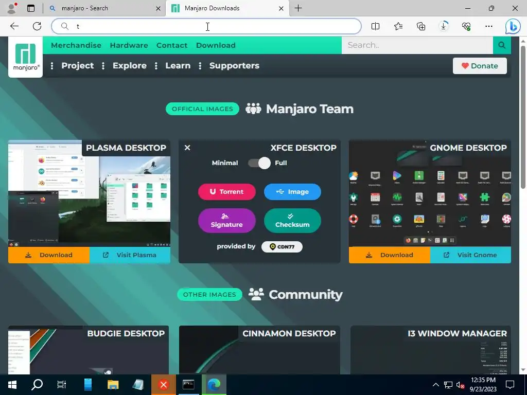527x395 pixels.
Task: Open a new tab with plus icon
Action: pyautogui.click(x=298, y=8)
